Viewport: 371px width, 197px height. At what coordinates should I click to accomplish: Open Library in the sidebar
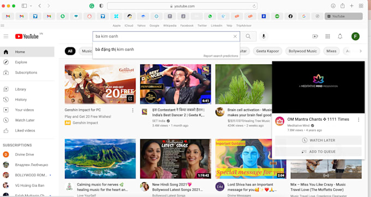(x=27, y=89)
